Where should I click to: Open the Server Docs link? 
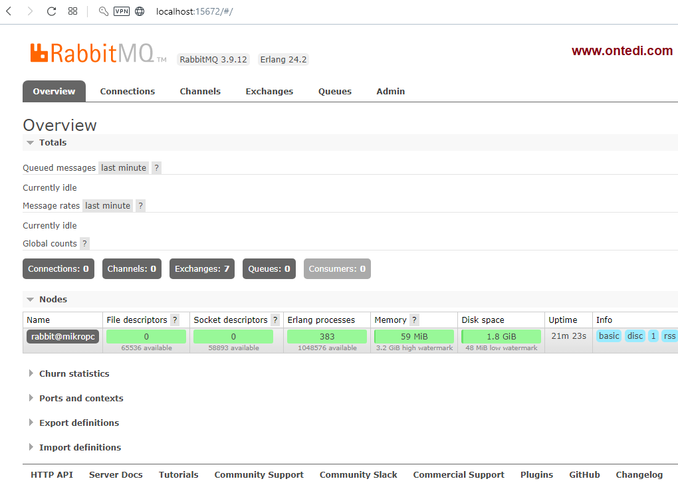click(x=116, y=474)
